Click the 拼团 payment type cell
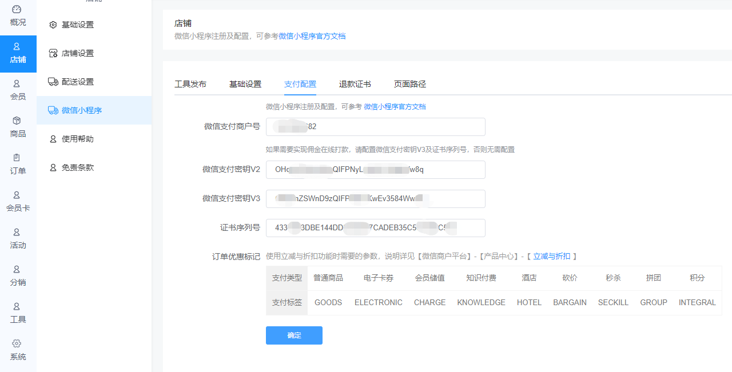The width and height of the screenshot is (732, 372). 654,278
